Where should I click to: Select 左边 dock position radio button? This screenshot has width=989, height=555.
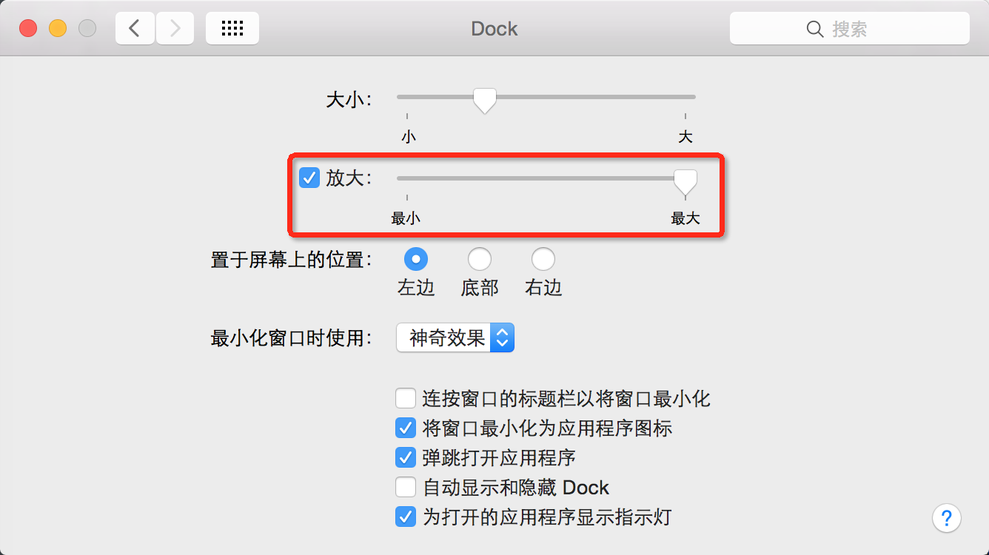(416, 259)
